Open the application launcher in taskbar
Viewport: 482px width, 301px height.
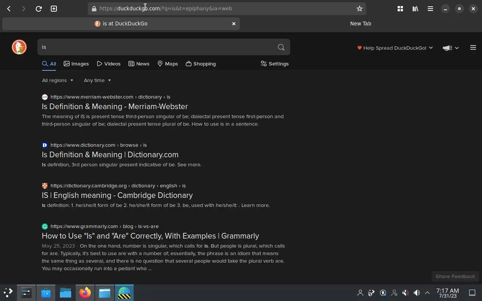pyautogui.click(x=8, y=293)
